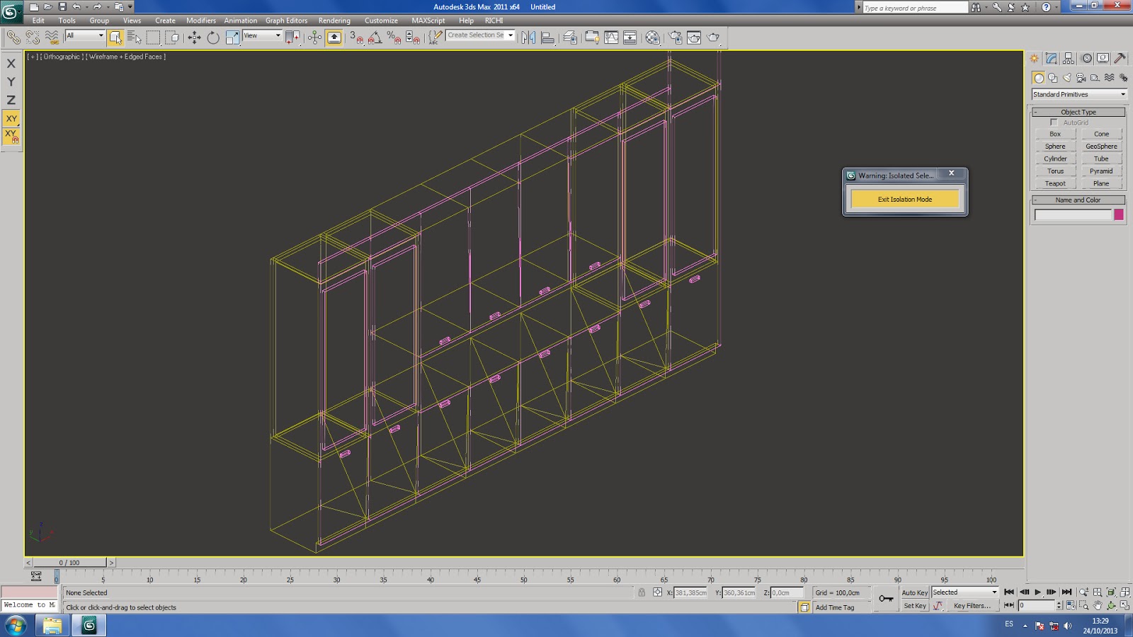The width and height of the screenshot is (1133, 637).
Task: Open the Modifiers menu
Action: point(201,21)
